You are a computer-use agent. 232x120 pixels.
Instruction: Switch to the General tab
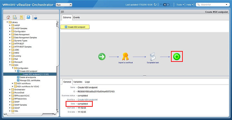point(67,82)
